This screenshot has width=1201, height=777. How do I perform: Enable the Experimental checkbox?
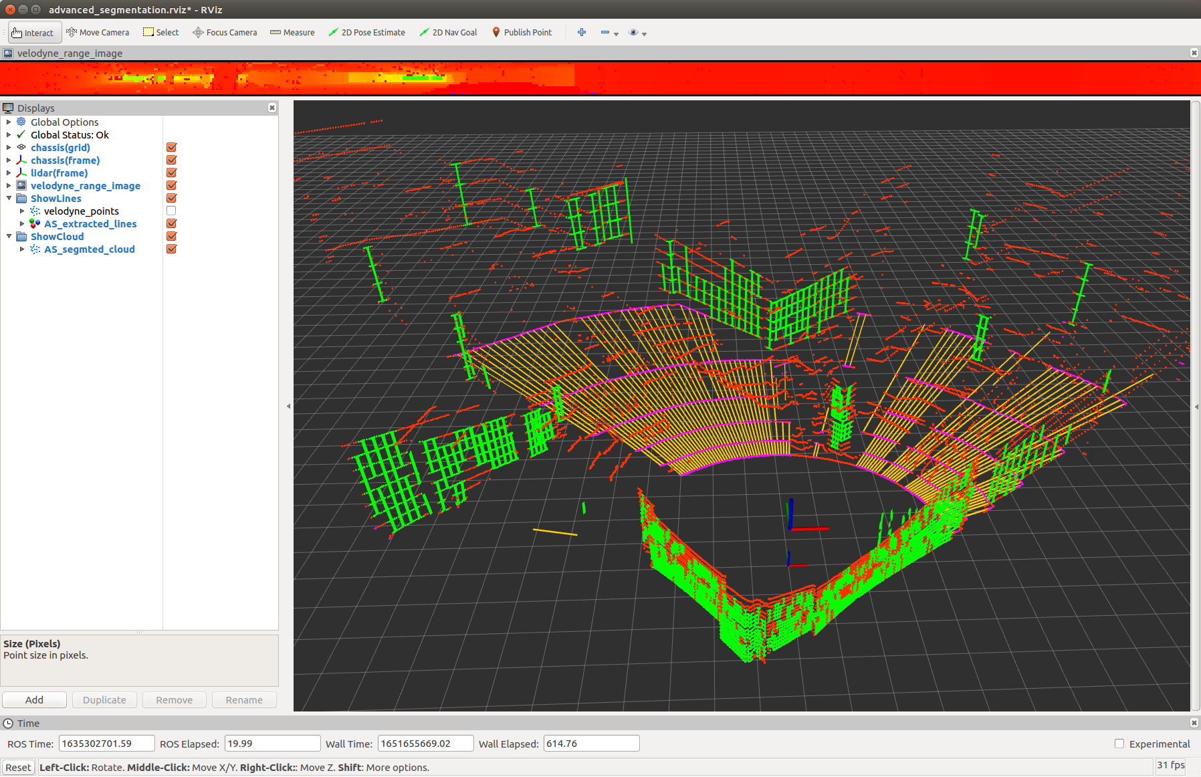point(1119,744)
